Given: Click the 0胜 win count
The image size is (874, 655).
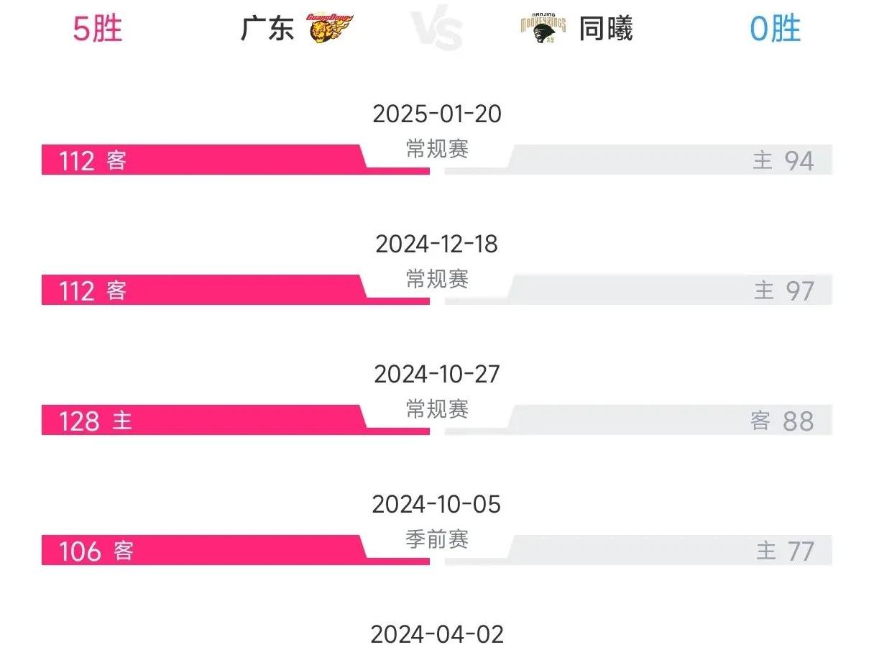Looking at the screenshot, I should pyautogui.click(x=776, y=29).
